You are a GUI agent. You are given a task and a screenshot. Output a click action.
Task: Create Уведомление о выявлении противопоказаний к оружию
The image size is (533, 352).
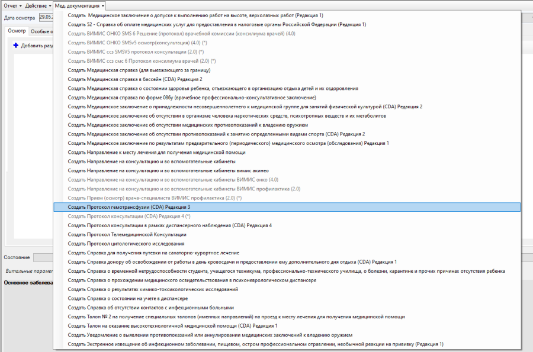point(287,335)
